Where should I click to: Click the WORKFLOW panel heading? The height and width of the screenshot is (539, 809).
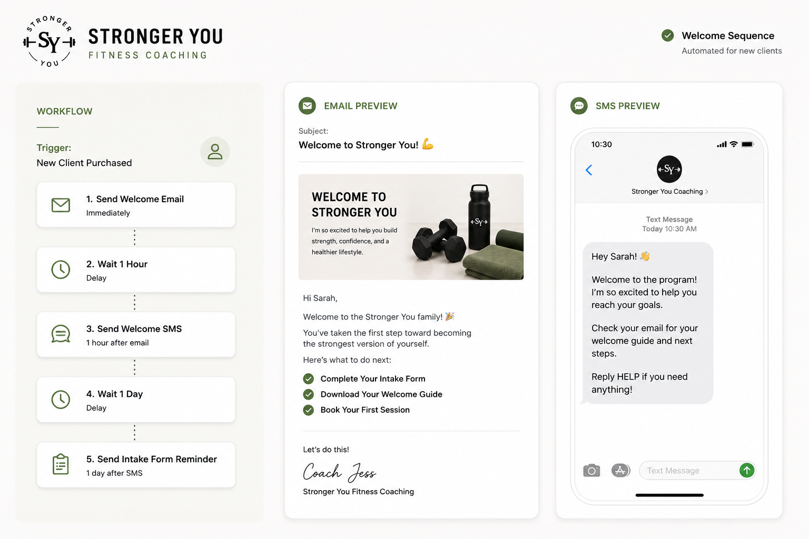[64, 112]
